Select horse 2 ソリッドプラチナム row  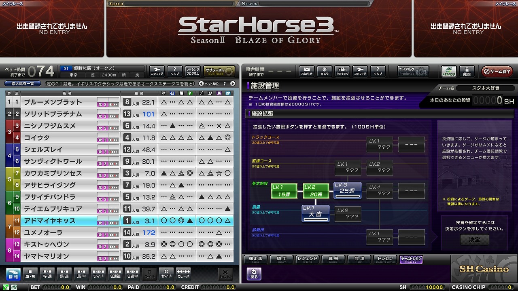click(x=119, y=114)
